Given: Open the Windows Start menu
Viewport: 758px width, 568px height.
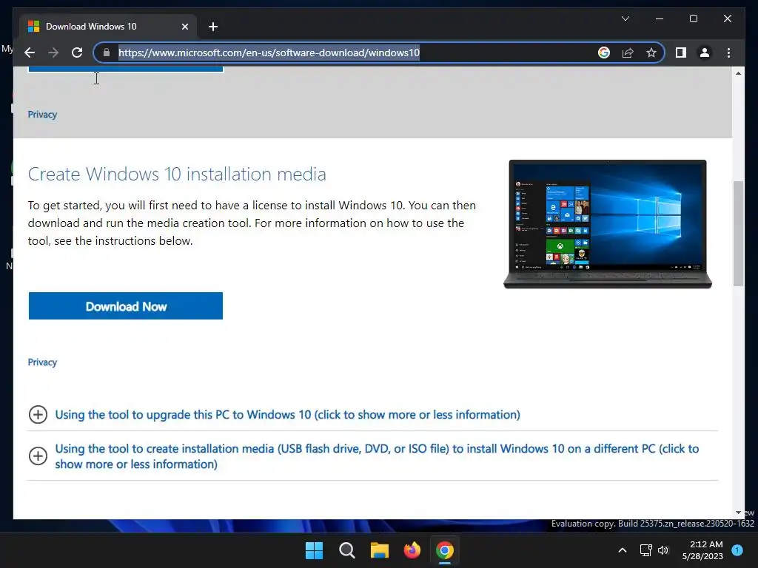Looking at the screenshot, I should [314, 550].
